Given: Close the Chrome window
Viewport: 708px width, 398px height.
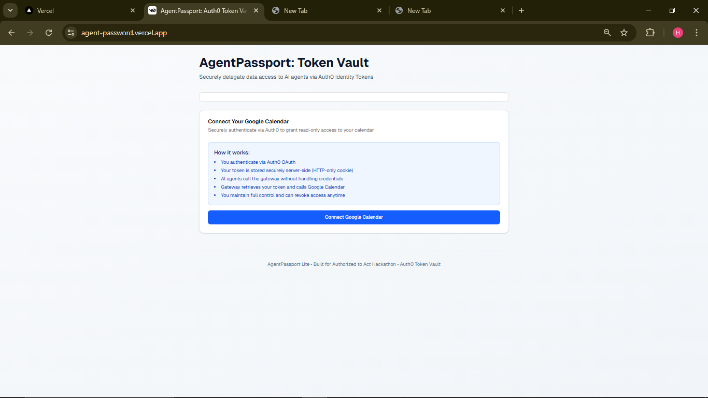Looking at the screenshot, I should click(x=696, y=10).
